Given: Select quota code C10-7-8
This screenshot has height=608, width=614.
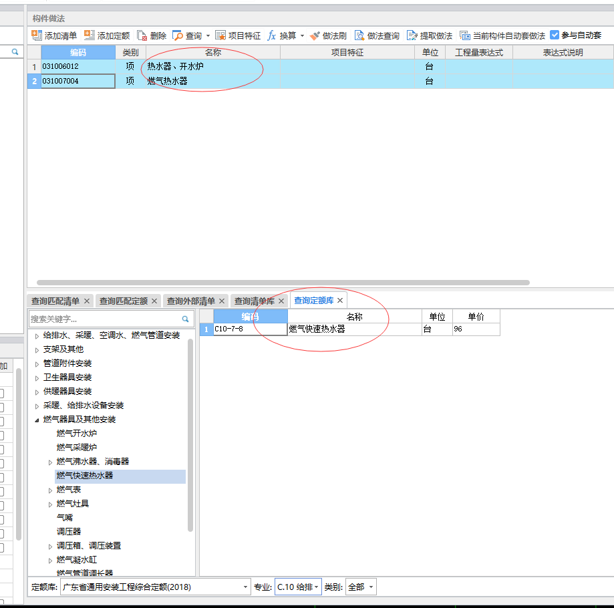Looking at the screenshot, I should [251, 329].
